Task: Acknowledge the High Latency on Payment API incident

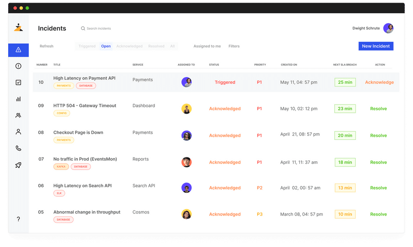Action: point(379,82)
